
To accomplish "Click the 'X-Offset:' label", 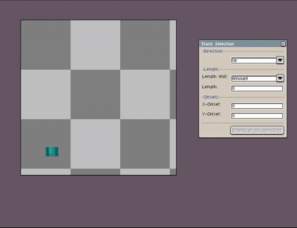I will pos(211,104).
